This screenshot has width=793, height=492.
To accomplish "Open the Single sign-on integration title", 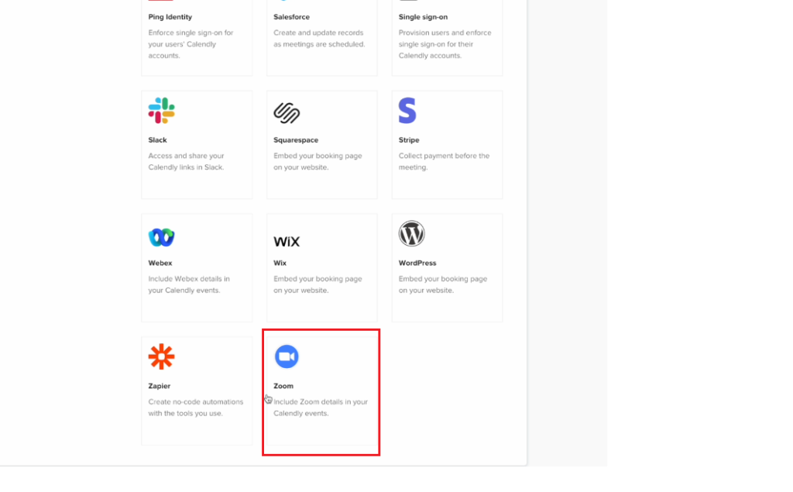I will [x=423, y=17].
